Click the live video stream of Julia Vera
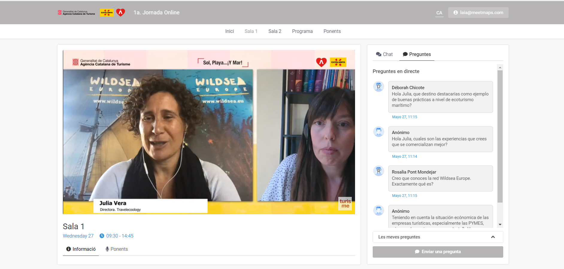Image resolution: width=564 pixels, height=269 pixels. (x=209, y=132)
